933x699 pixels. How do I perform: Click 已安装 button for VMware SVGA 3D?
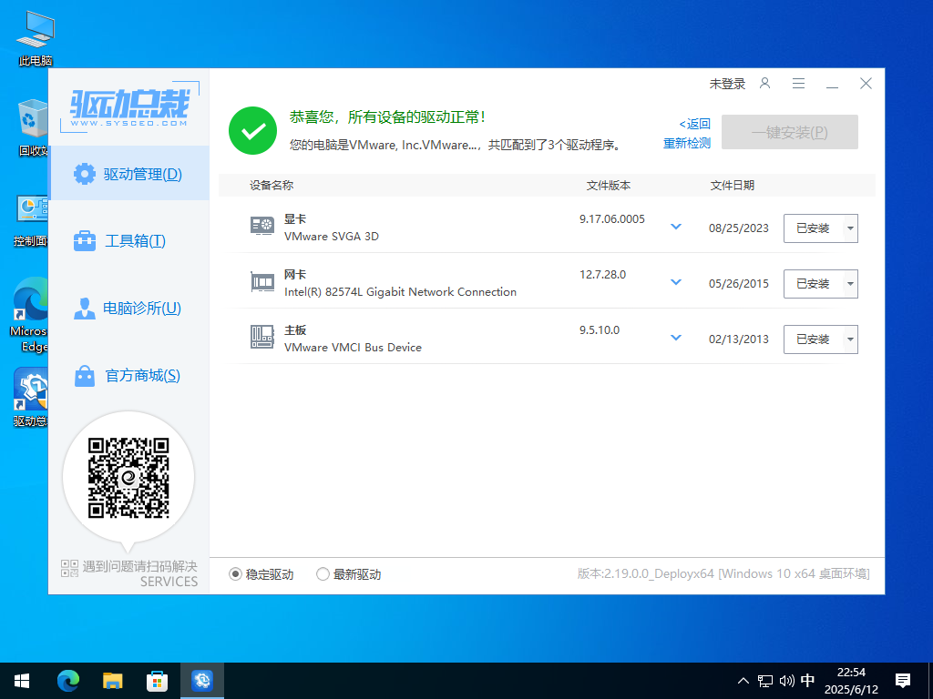(x=813, y=228)
